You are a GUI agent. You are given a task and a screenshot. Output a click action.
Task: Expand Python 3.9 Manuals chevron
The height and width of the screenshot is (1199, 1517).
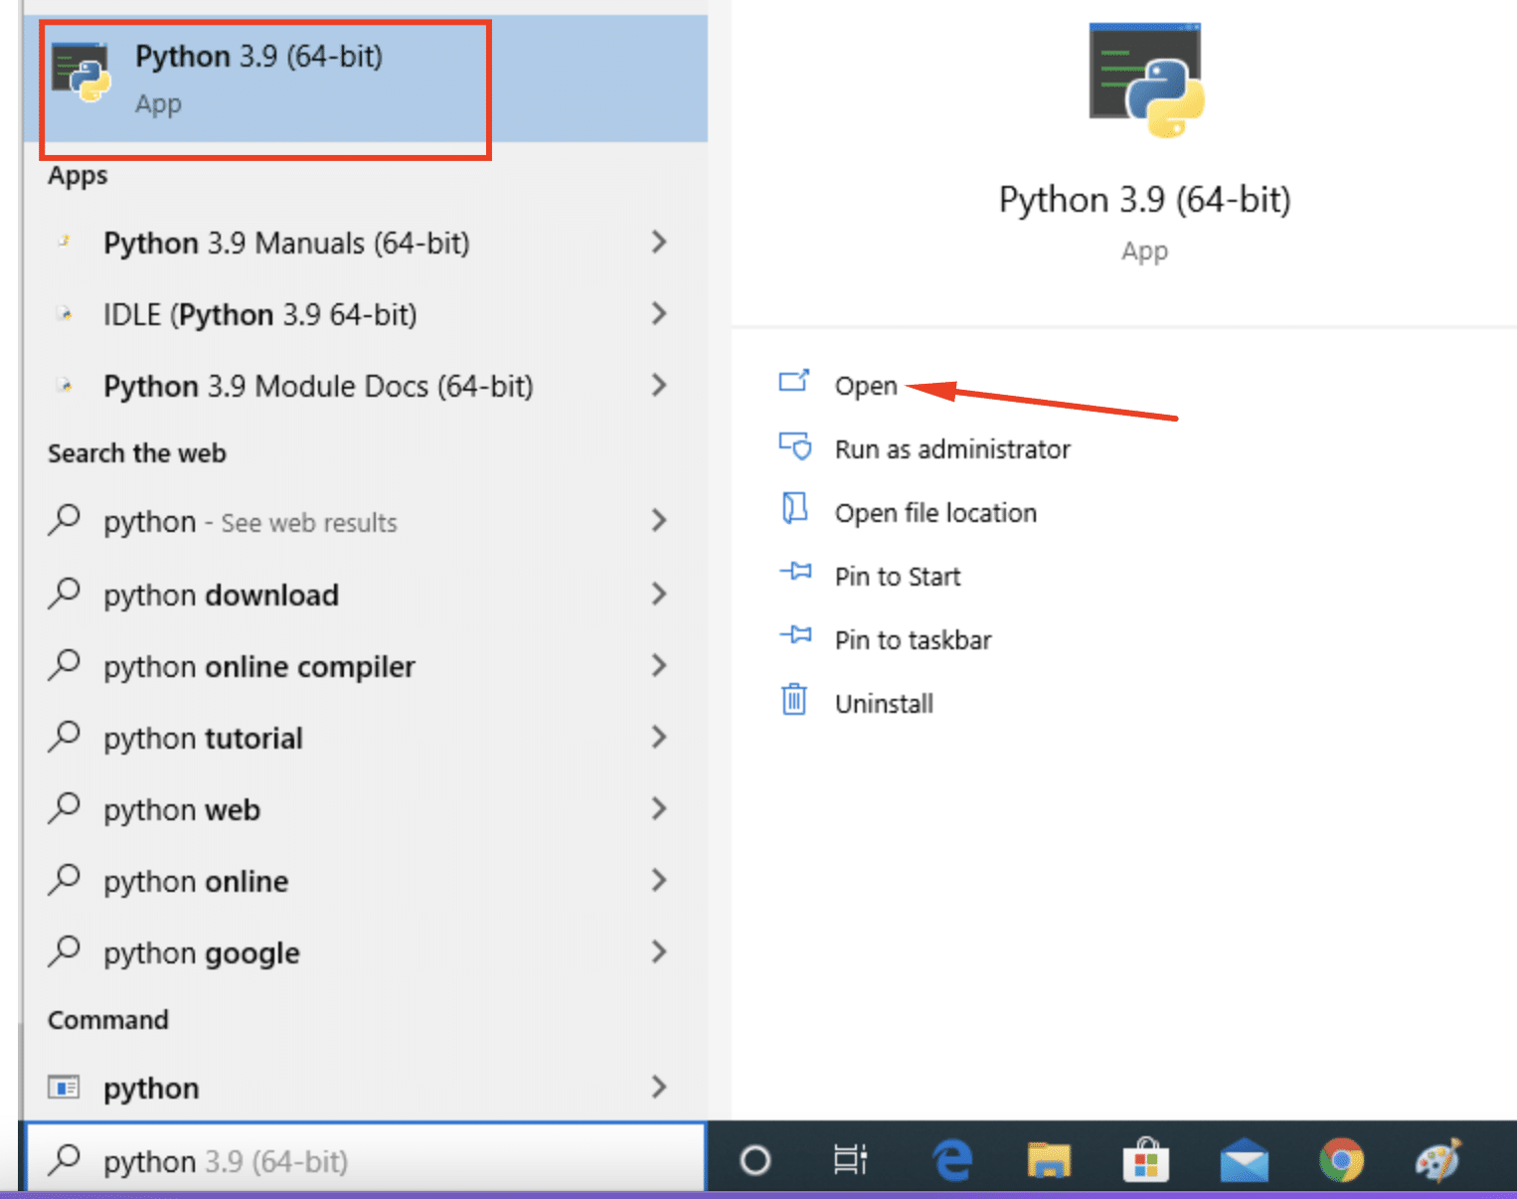point(658,242)
